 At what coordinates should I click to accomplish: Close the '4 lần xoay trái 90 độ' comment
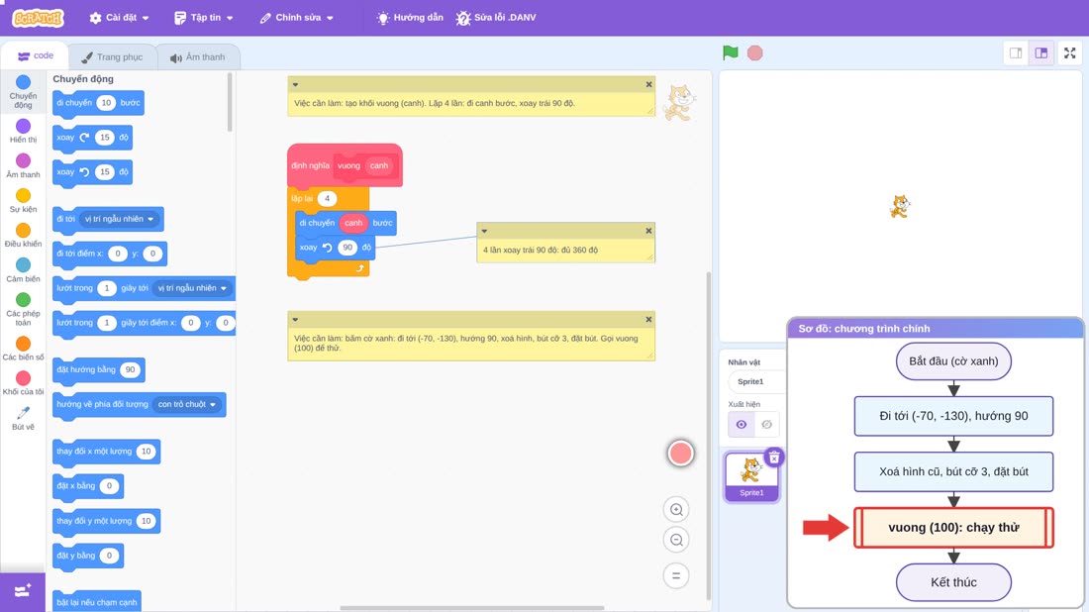click(648, 231)
